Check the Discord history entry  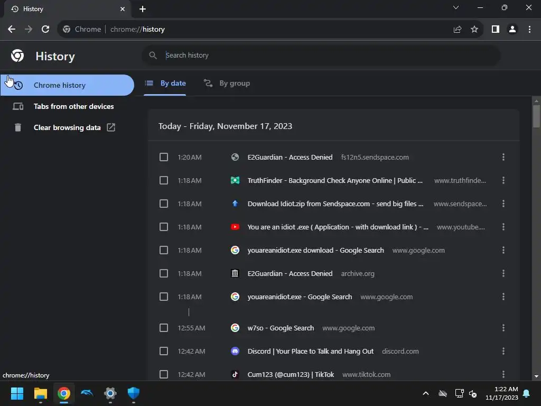[x=164, y=351]
